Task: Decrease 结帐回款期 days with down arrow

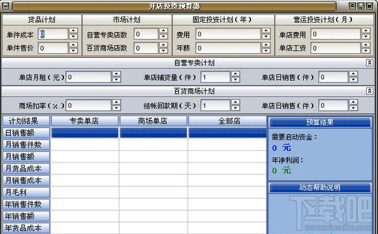Action: [235, 108]
